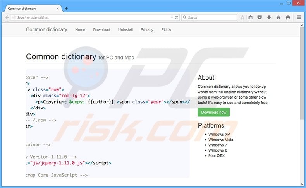Open a new tab with the plus button
This screenshot has width=306, height=188.
click(66, 9)
